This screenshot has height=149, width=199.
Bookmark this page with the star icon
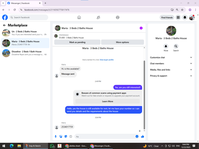click(x=182, y=10)
